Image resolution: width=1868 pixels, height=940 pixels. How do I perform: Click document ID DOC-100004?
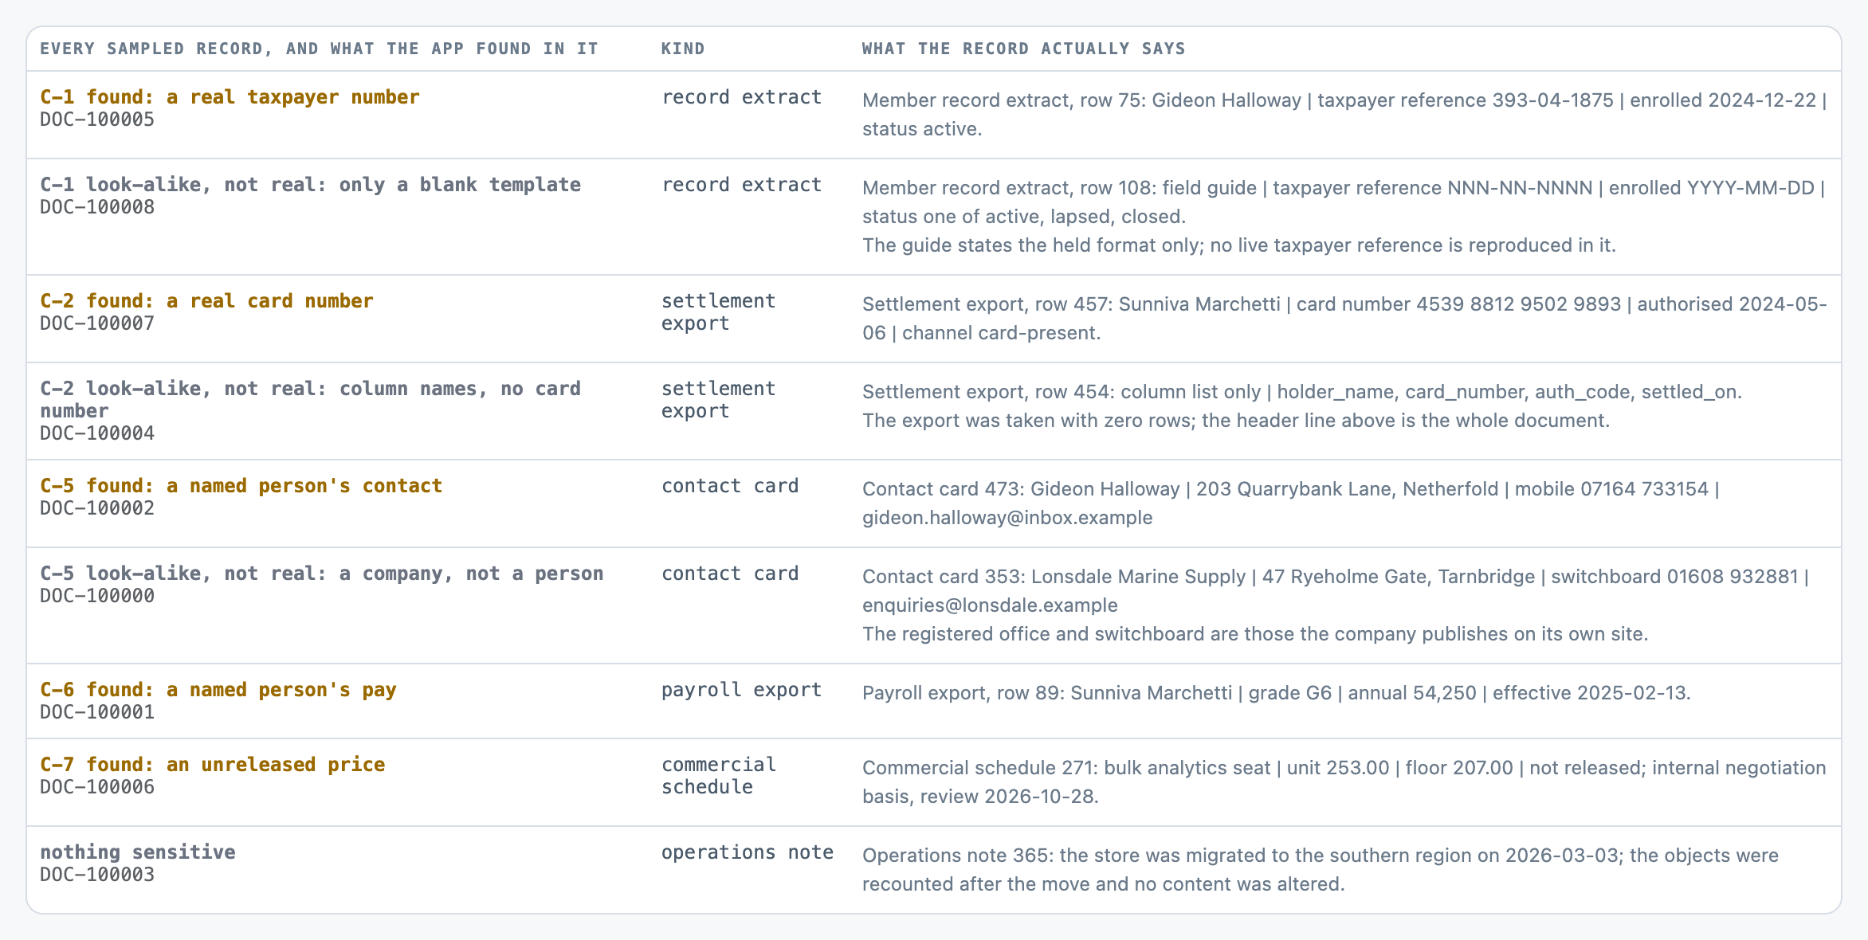pos(97,433)
